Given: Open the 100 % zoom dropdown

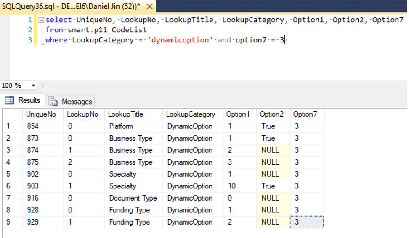Looking at the screenshot, I should [x=33, y=85].
